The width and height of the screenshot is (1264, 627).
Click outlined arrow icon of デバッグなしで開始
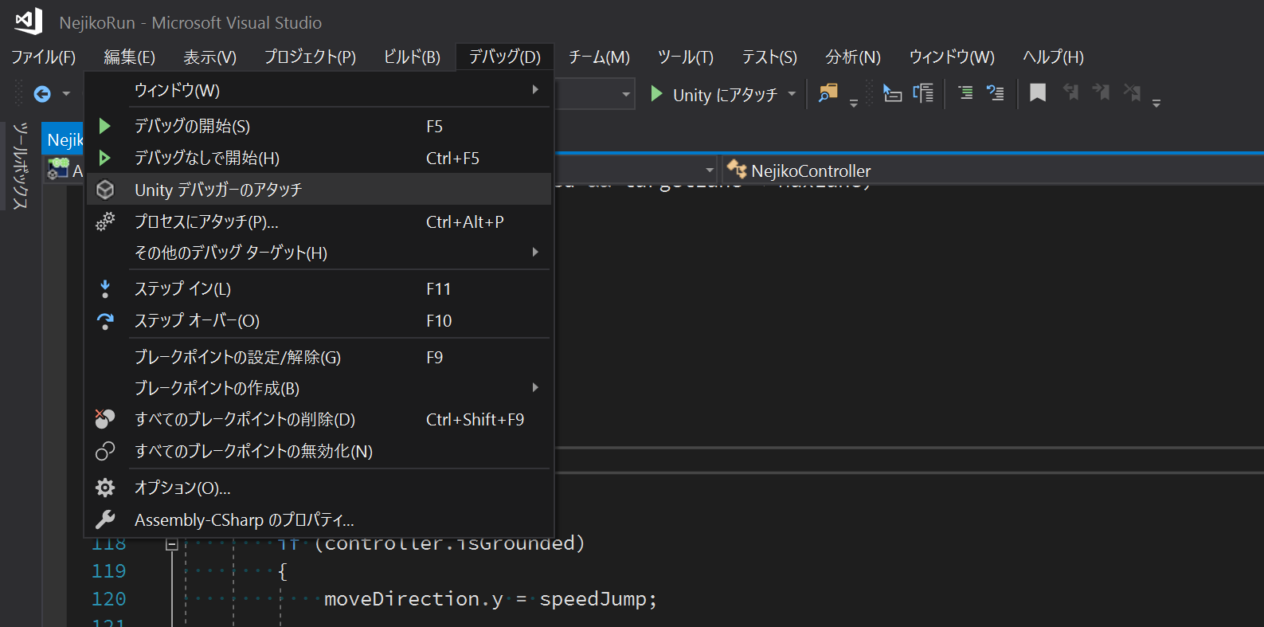[104, 158]
